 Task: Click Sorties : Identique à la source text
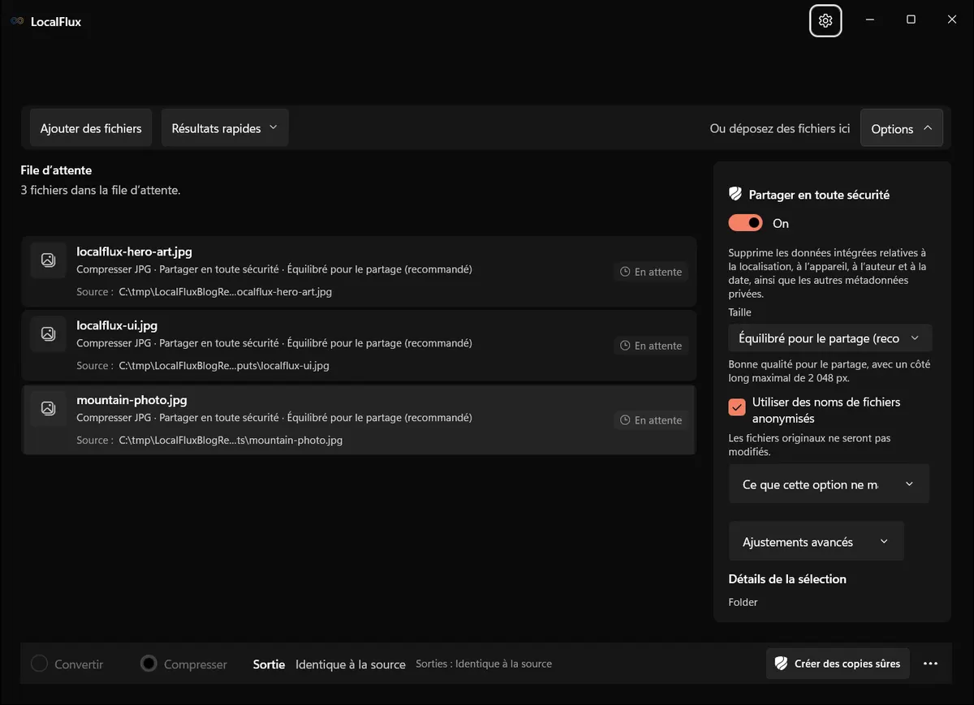pyautogui.click(x=484, y=664)
